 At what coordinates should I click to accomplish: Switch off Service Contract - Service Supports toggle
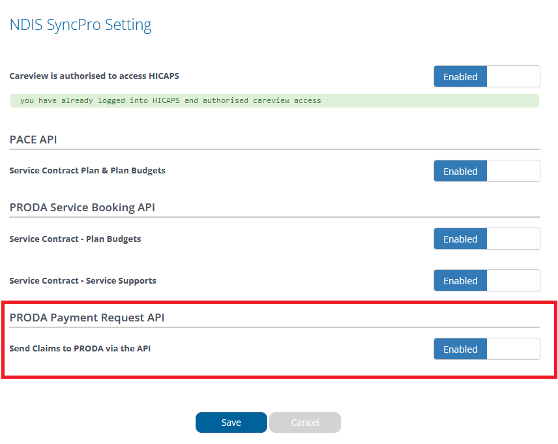click(487, 280)
